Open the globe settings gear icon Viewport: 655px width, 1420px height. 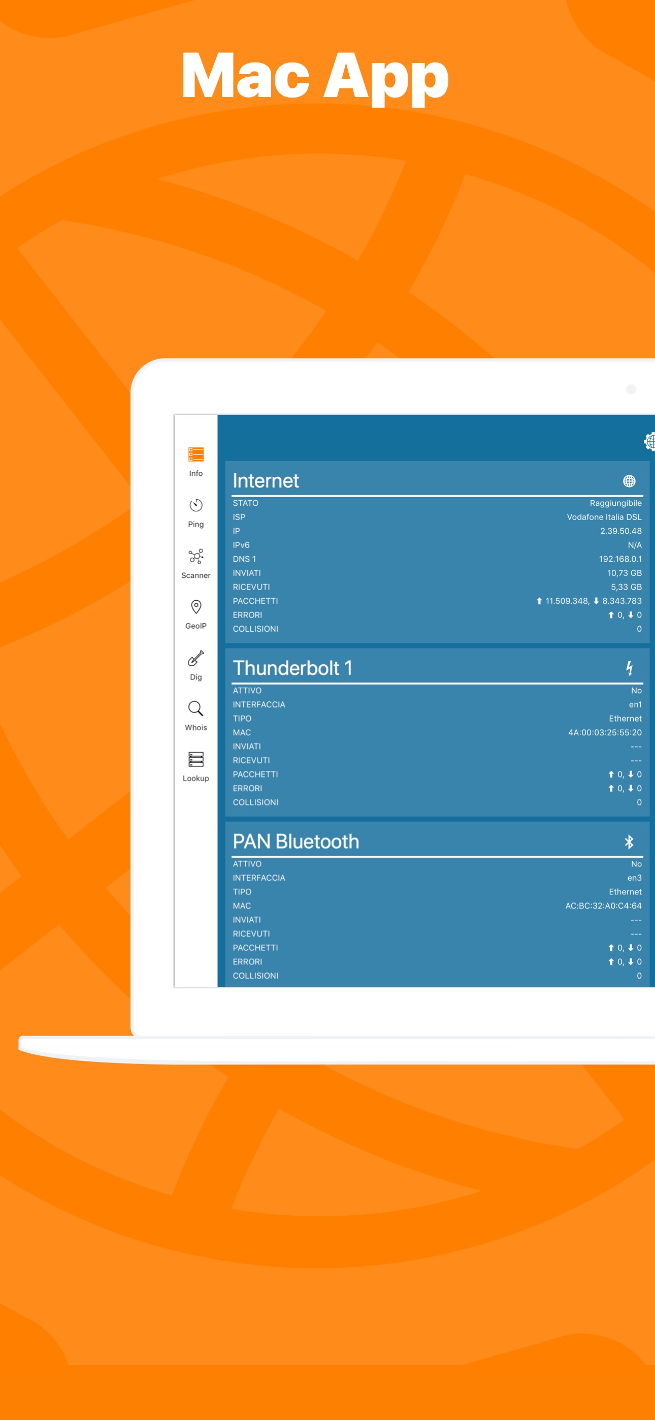[649, 441]
